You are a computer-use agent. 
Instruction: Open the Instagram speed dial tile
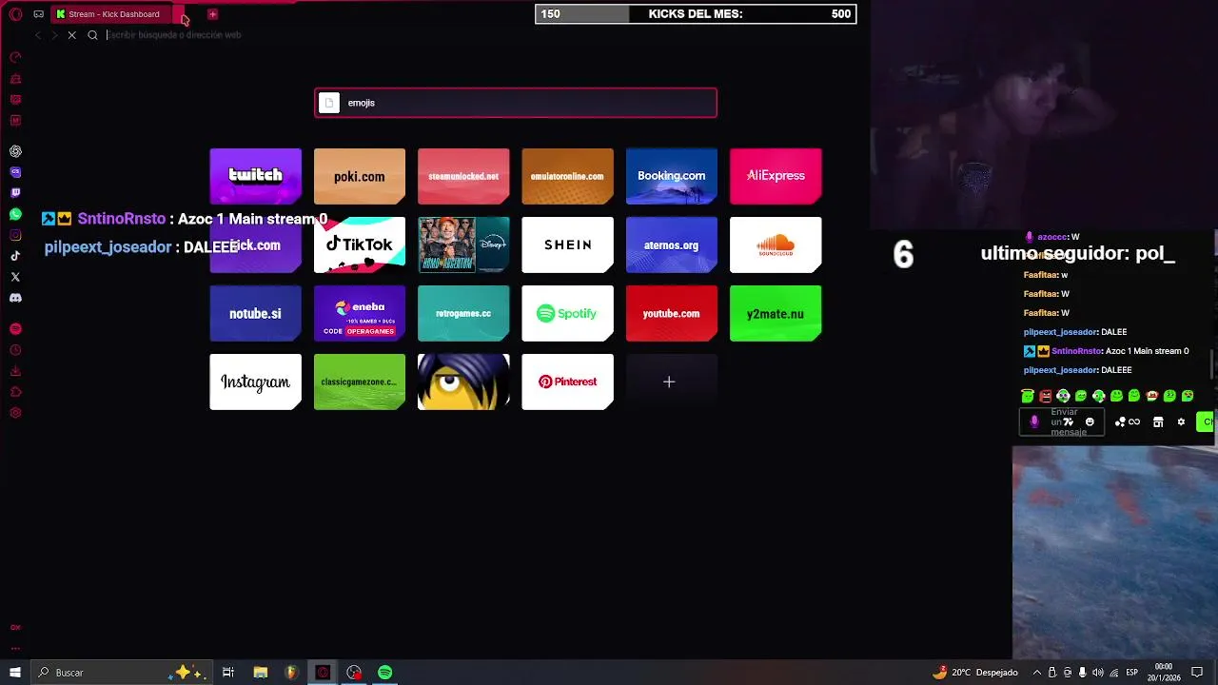click(255, 382)
